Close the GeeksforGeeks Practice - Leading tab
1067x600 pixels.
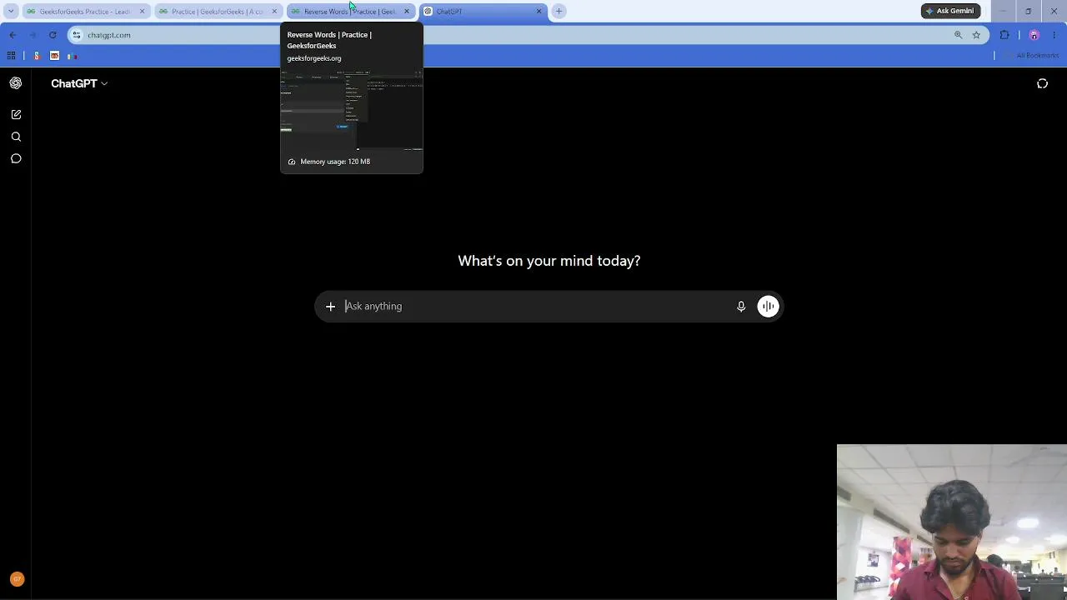coord(142,11)
